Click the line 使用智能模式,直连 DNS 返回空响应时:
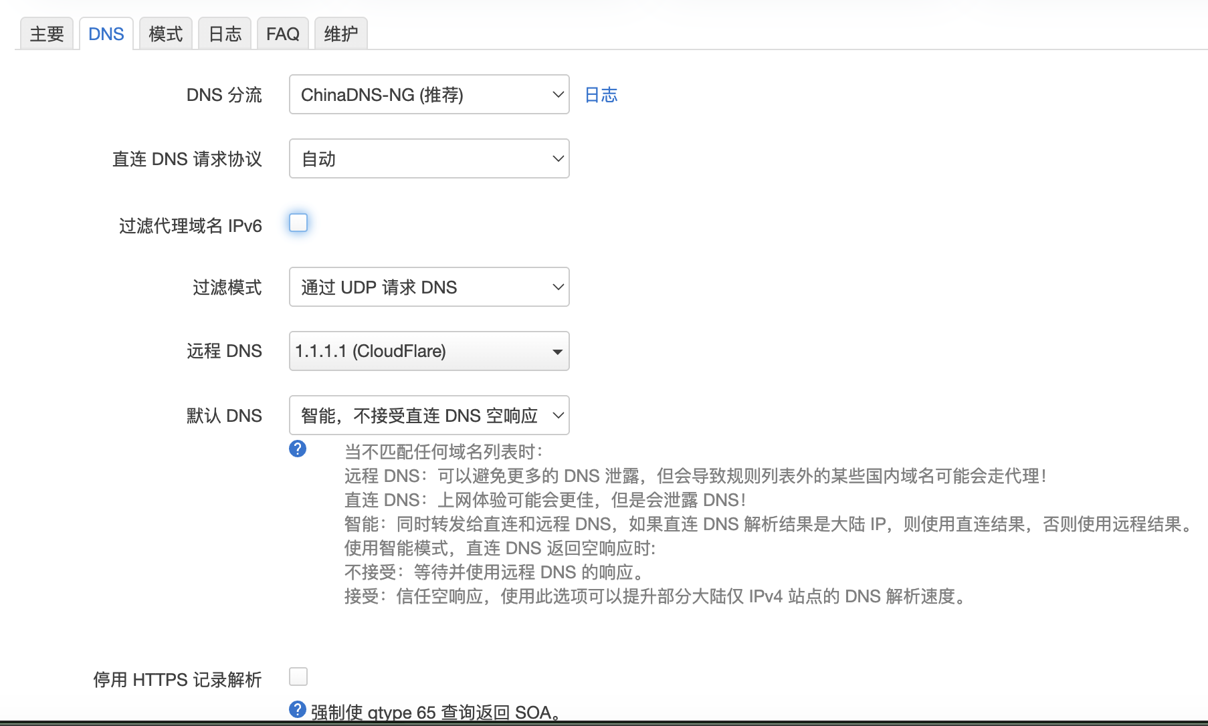The width and height of the screenshot is (1208, 726). [500, 548]
